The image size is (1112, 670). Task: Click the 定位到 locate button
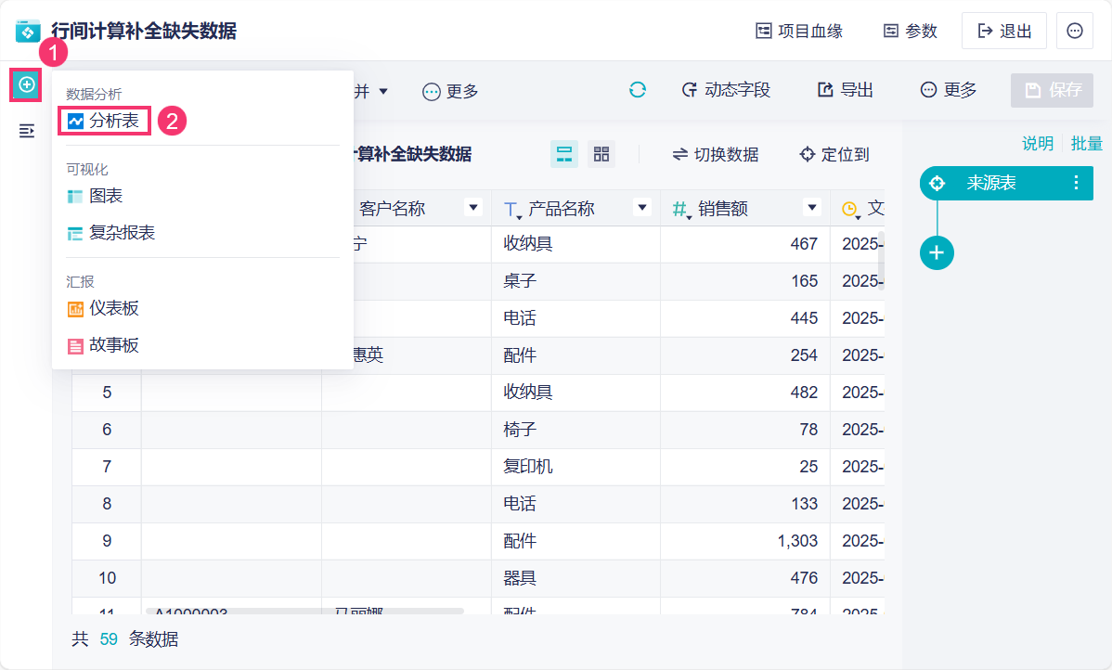834,155
